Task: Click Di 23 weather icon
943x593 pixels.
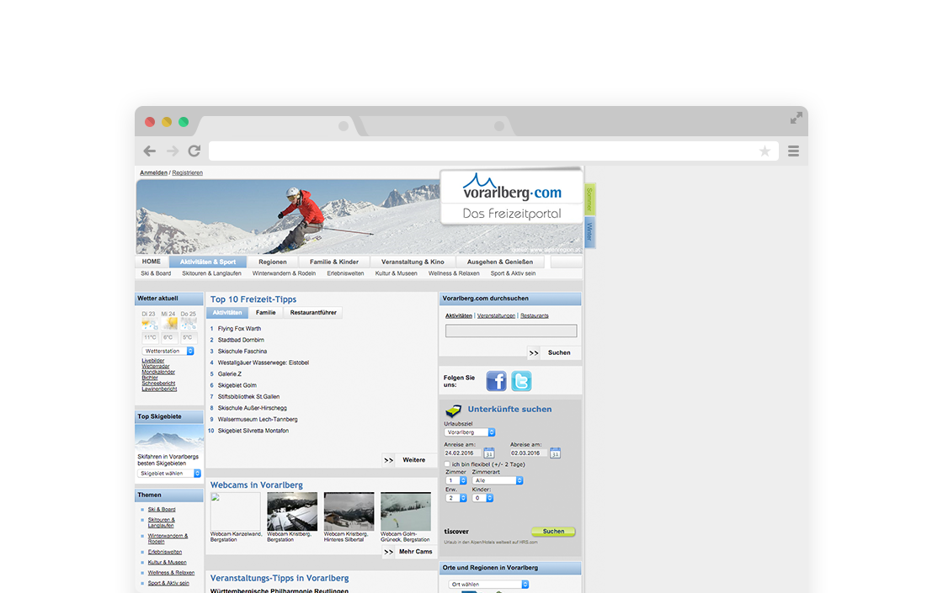Action: (148, 325)
